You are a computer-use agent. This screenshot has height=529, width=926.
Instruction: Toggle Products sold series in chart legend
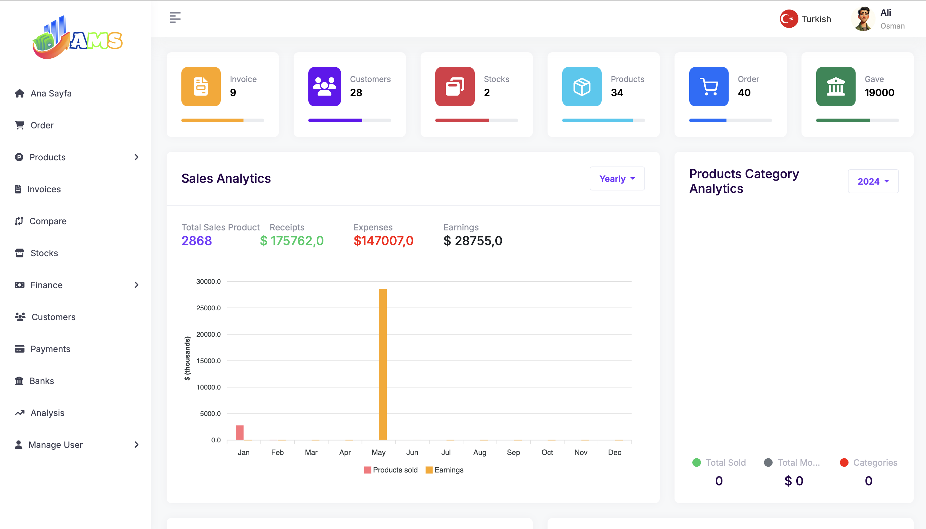pyautogui.click(x=390, y=470)
